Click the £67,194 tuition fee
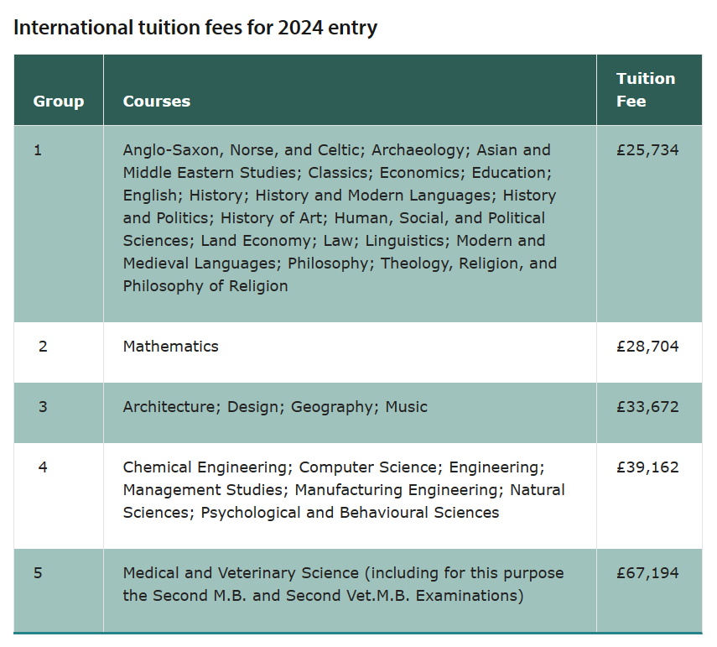The height and width of the screenshot is (647, 717). pyautogui.click(x=647, y=573)
